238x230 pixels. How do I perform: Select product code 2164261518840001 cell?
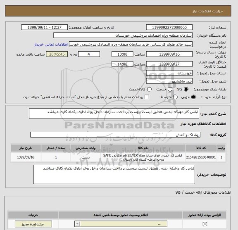tap(201, 157)
